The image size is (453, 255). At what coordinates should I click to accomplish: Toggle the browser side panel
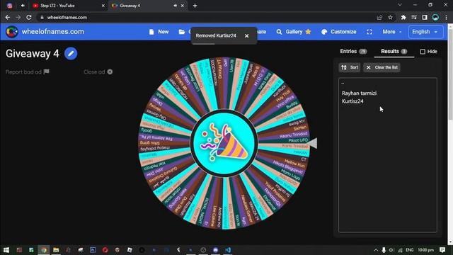pyautogui.click(x=425, y=17)
